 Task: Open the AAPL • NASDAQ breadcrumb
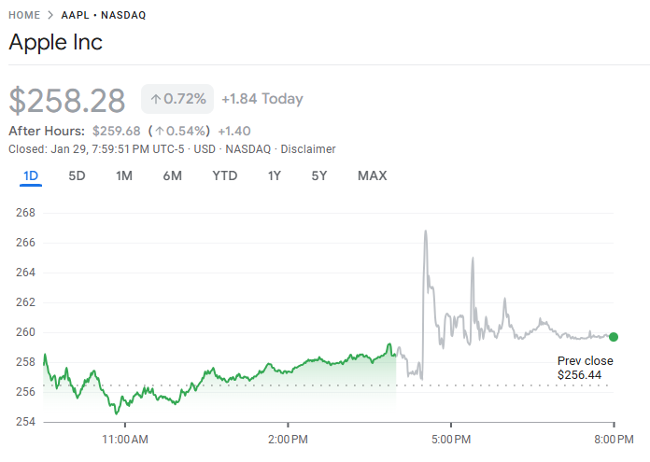103,16
